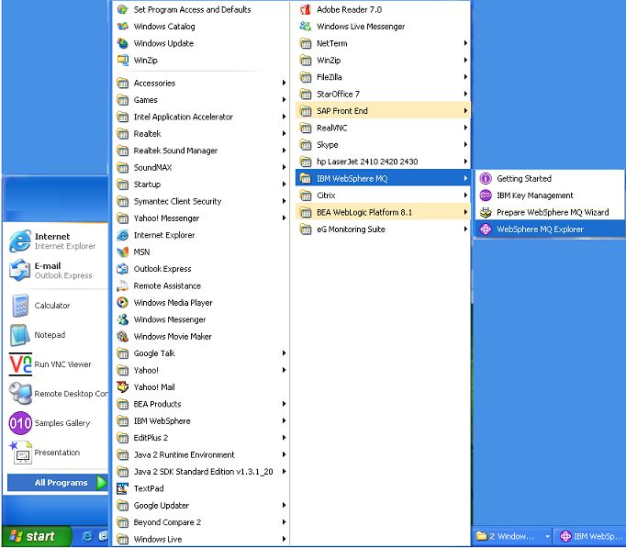Image resolution: width=626 pixels, height=548 pixels.
Task: Expand the Games submenu arrow
Action: pyautogui.click(x=284, y=100)
